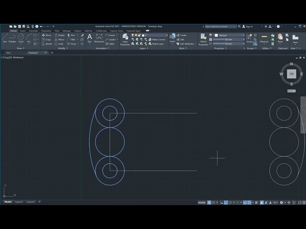Image resolution: width=306 pixels, height=229 pixels.
Task: Select the Text annotation tool
Action: click(x=89, y=38)
